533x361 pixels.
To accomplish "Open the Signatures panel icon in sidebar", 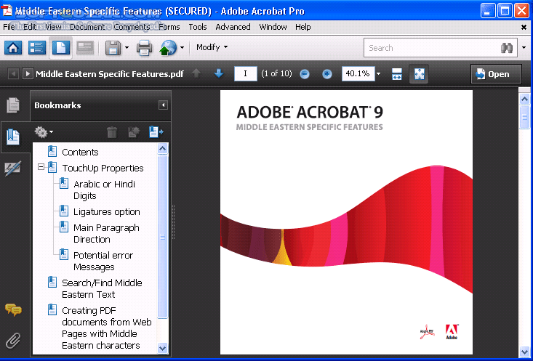I will click(13, 169).
